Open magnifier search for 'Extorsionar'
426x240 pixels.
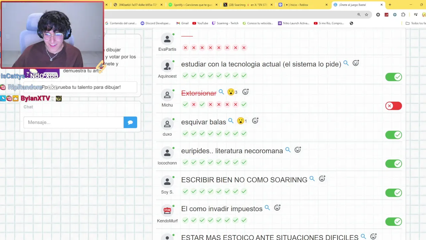pos(221,92)
